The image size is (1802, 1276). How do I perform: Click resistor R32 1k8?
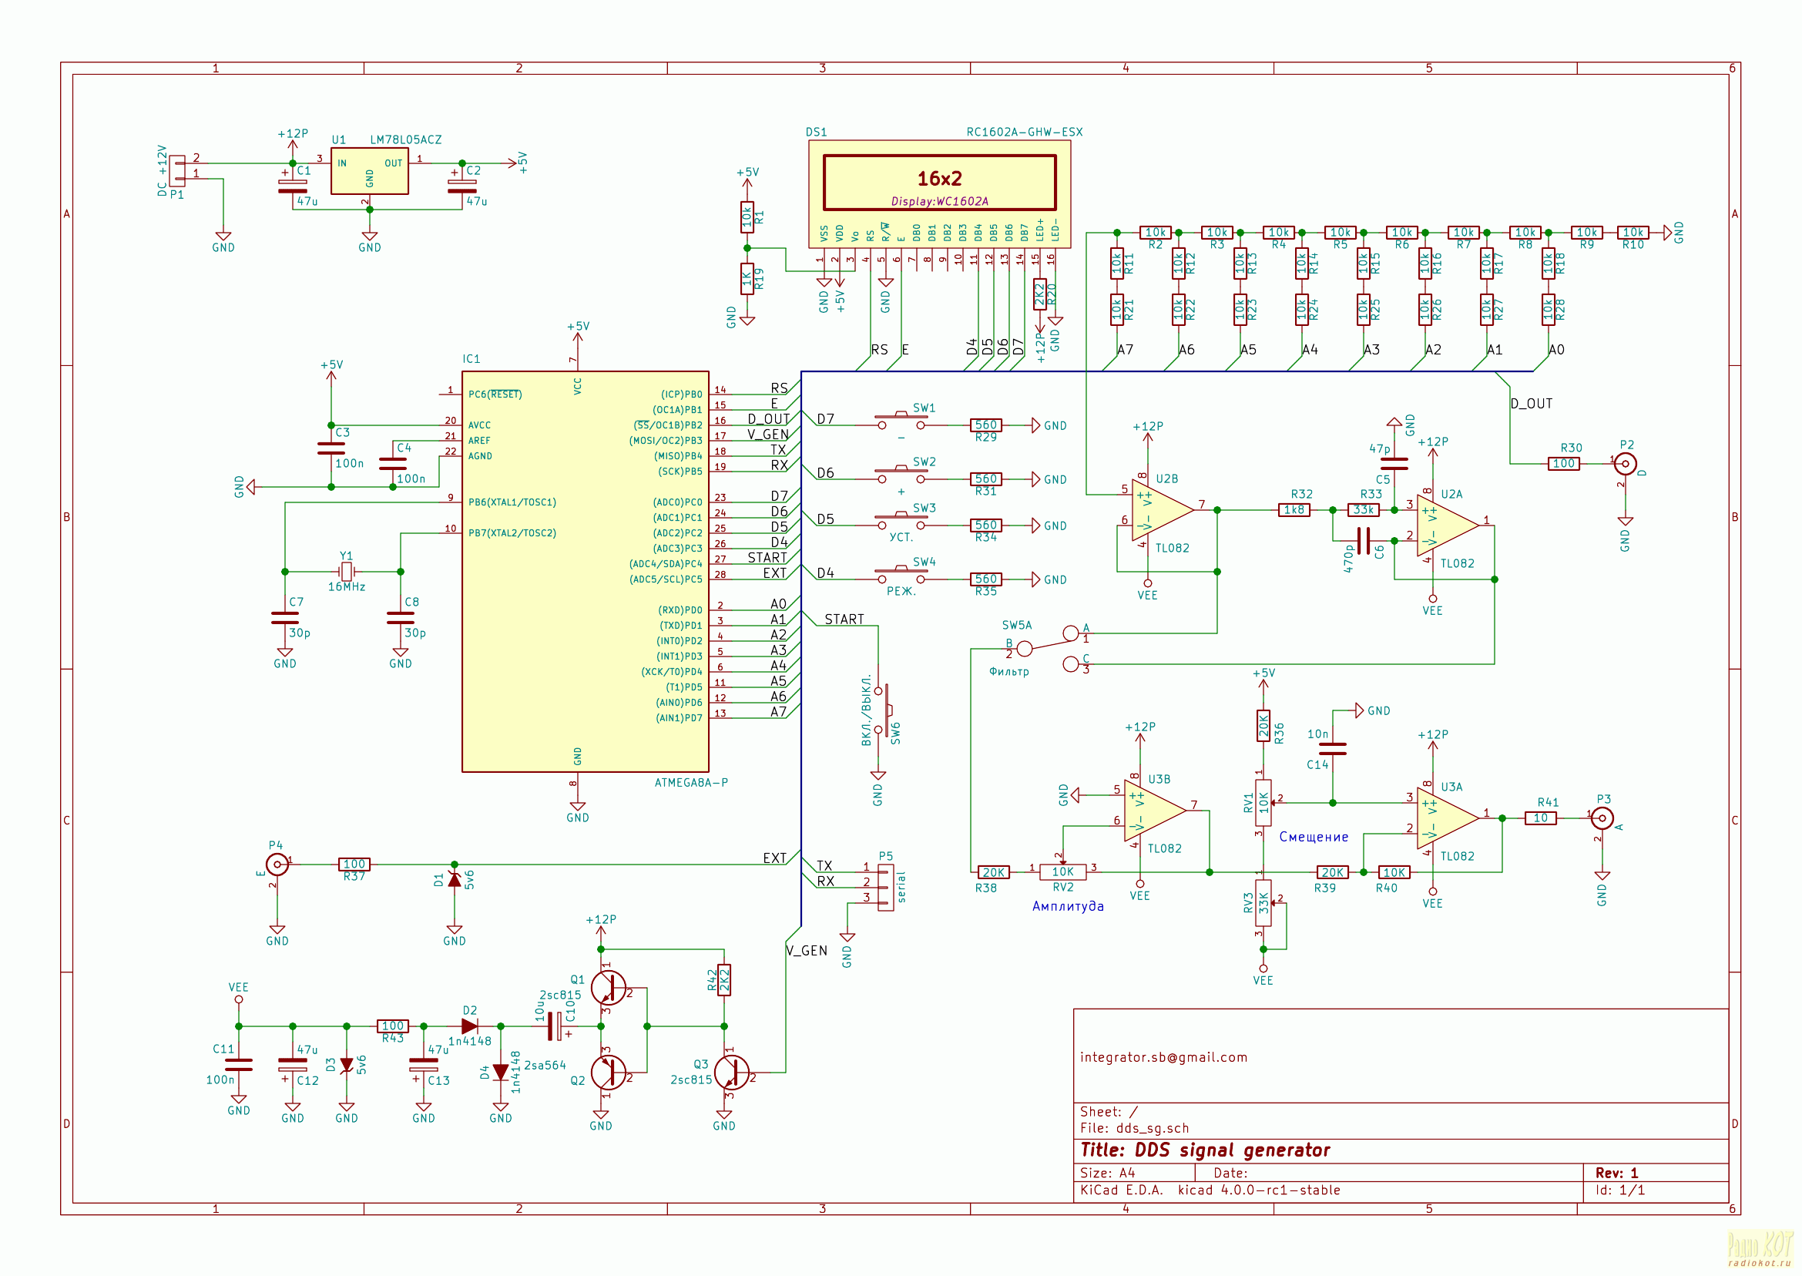1294,510
